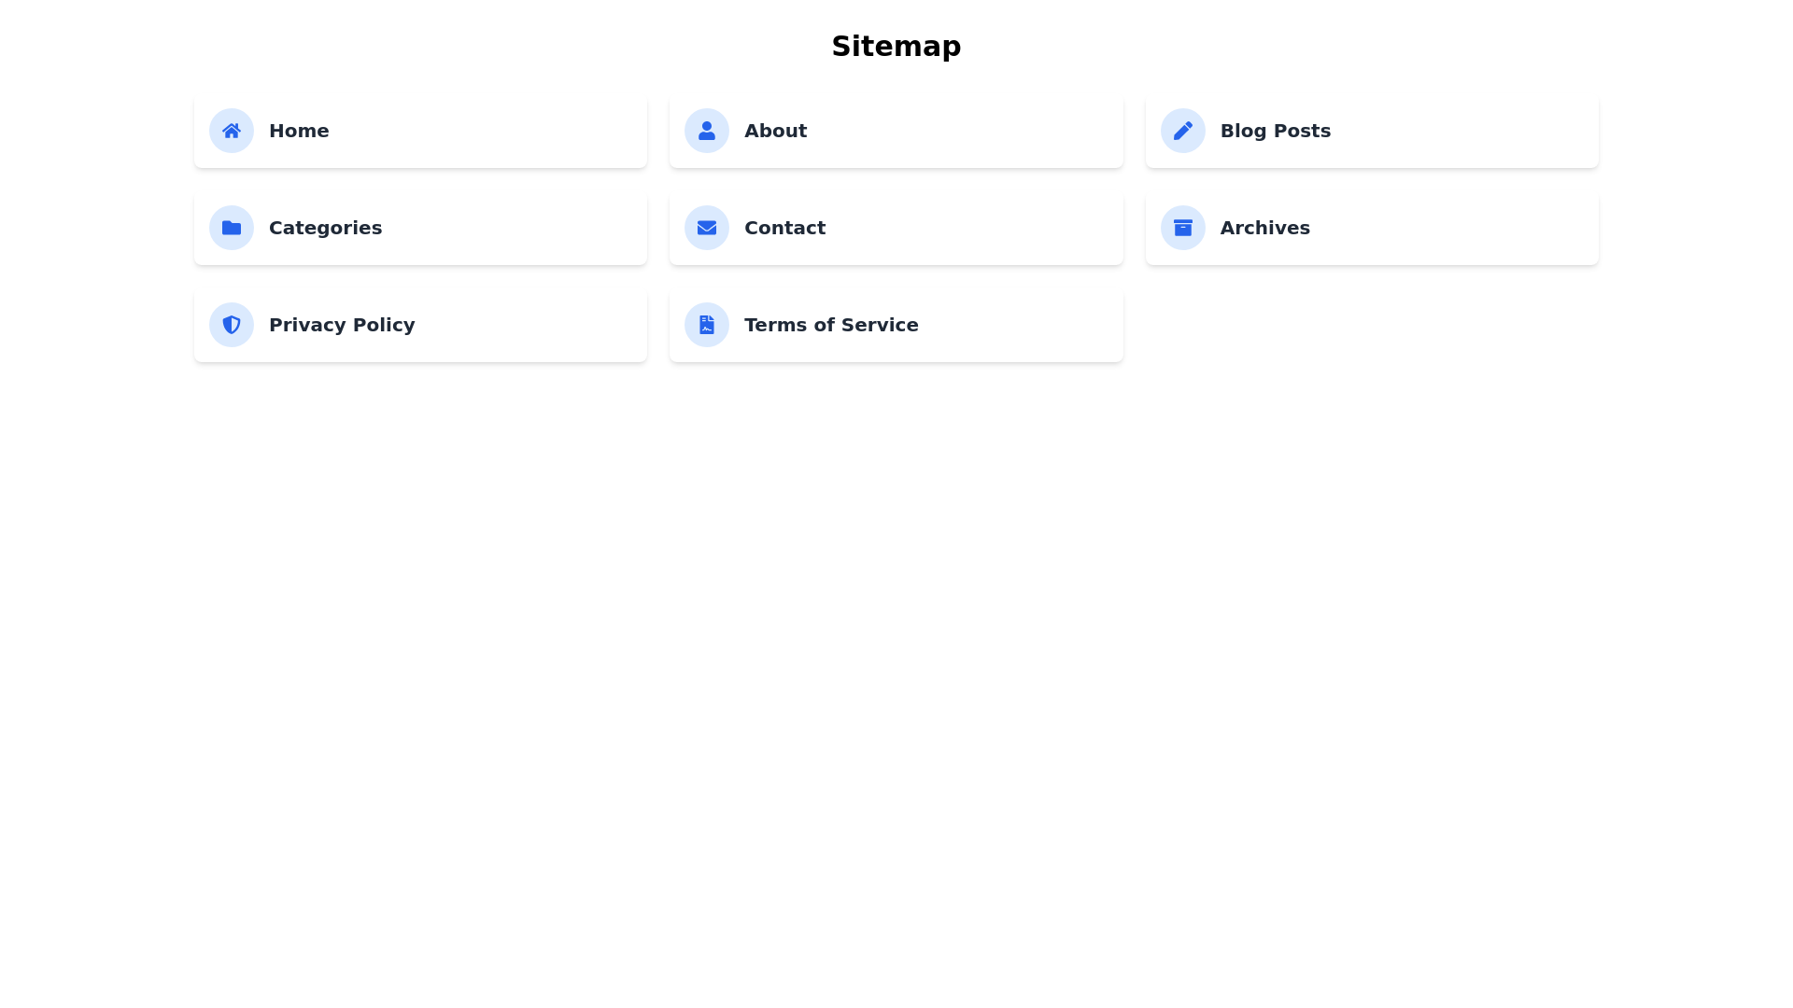Click the pencil icon next to Blog Posts
This screenshot has width=1793, height=1008.
[x=1182, y=131]
